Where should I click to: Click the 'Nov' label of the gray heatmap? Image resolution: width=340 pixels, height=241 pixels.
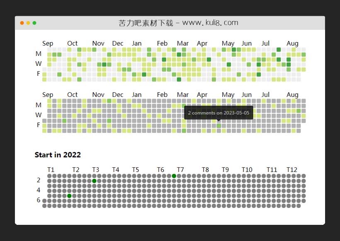tap(98, 95)
